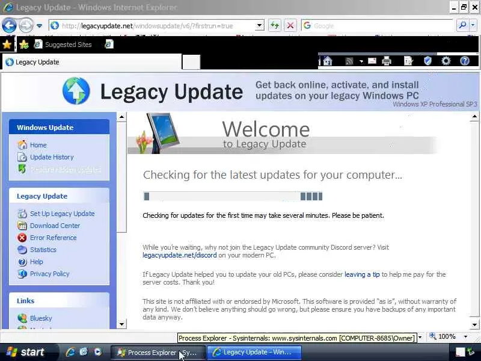Click the second favorites bar IE page icon
Screen dimensions: 481x361
[109, 45]
